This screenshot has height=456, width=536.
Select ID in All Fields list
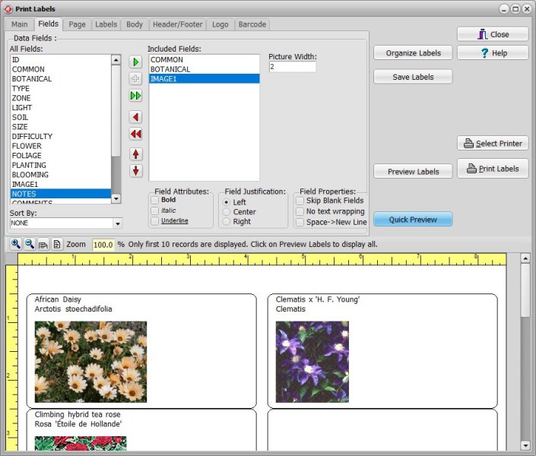click(x=61, y=60)
